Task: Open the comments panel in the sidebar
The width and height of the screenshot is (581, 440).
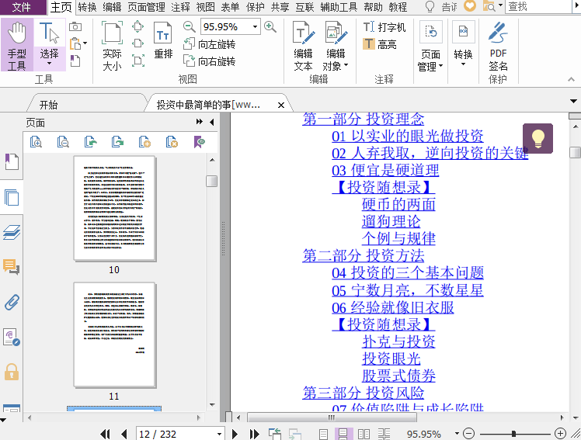Action: pyautogui.click(x=12, y=266)
